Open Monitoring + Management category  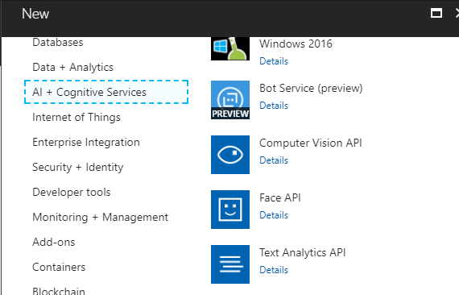[x=100, y=218]
